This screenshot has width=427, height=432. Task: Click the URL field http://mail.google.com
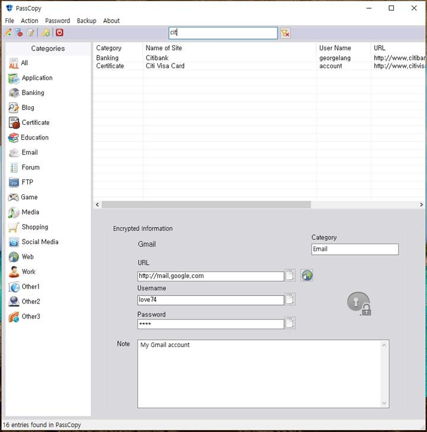(211, 276)
